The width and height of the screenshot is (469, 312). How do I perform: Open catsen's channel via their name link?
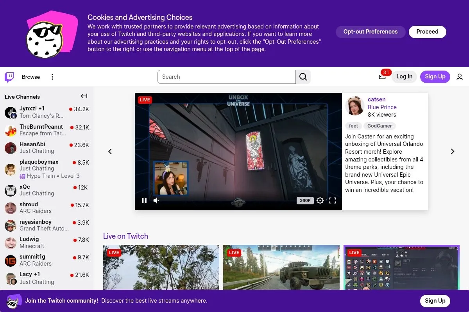376,99
